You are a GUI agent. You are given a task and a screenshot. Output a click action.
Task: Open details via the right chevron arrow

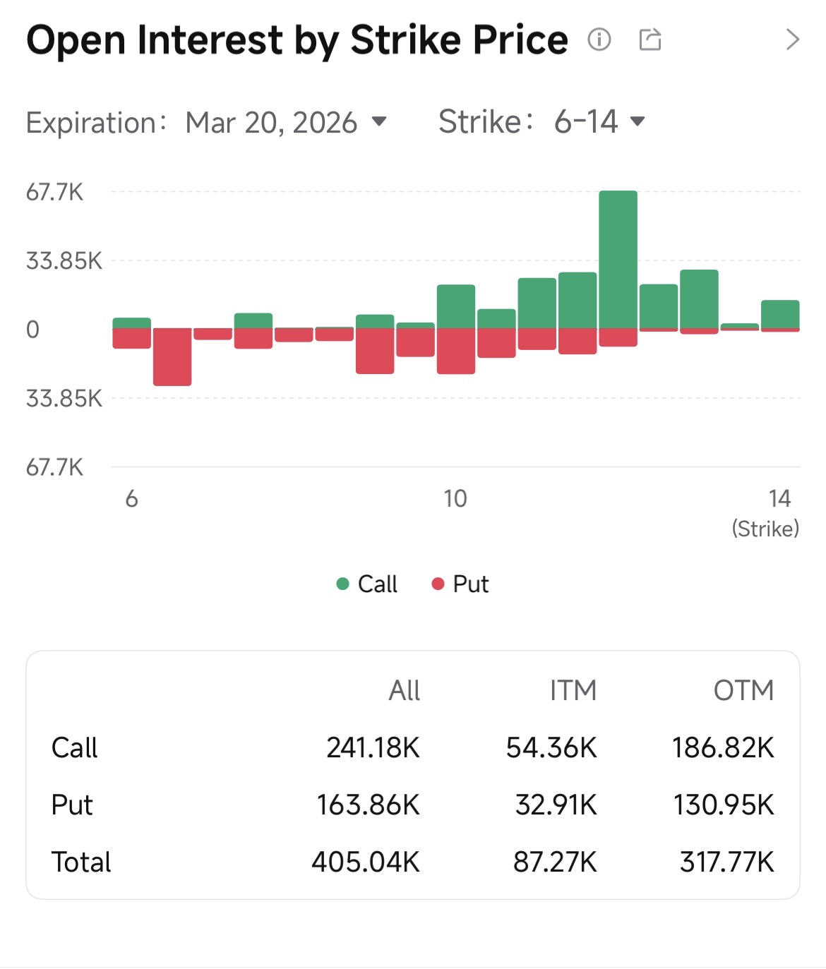(792, 40)
